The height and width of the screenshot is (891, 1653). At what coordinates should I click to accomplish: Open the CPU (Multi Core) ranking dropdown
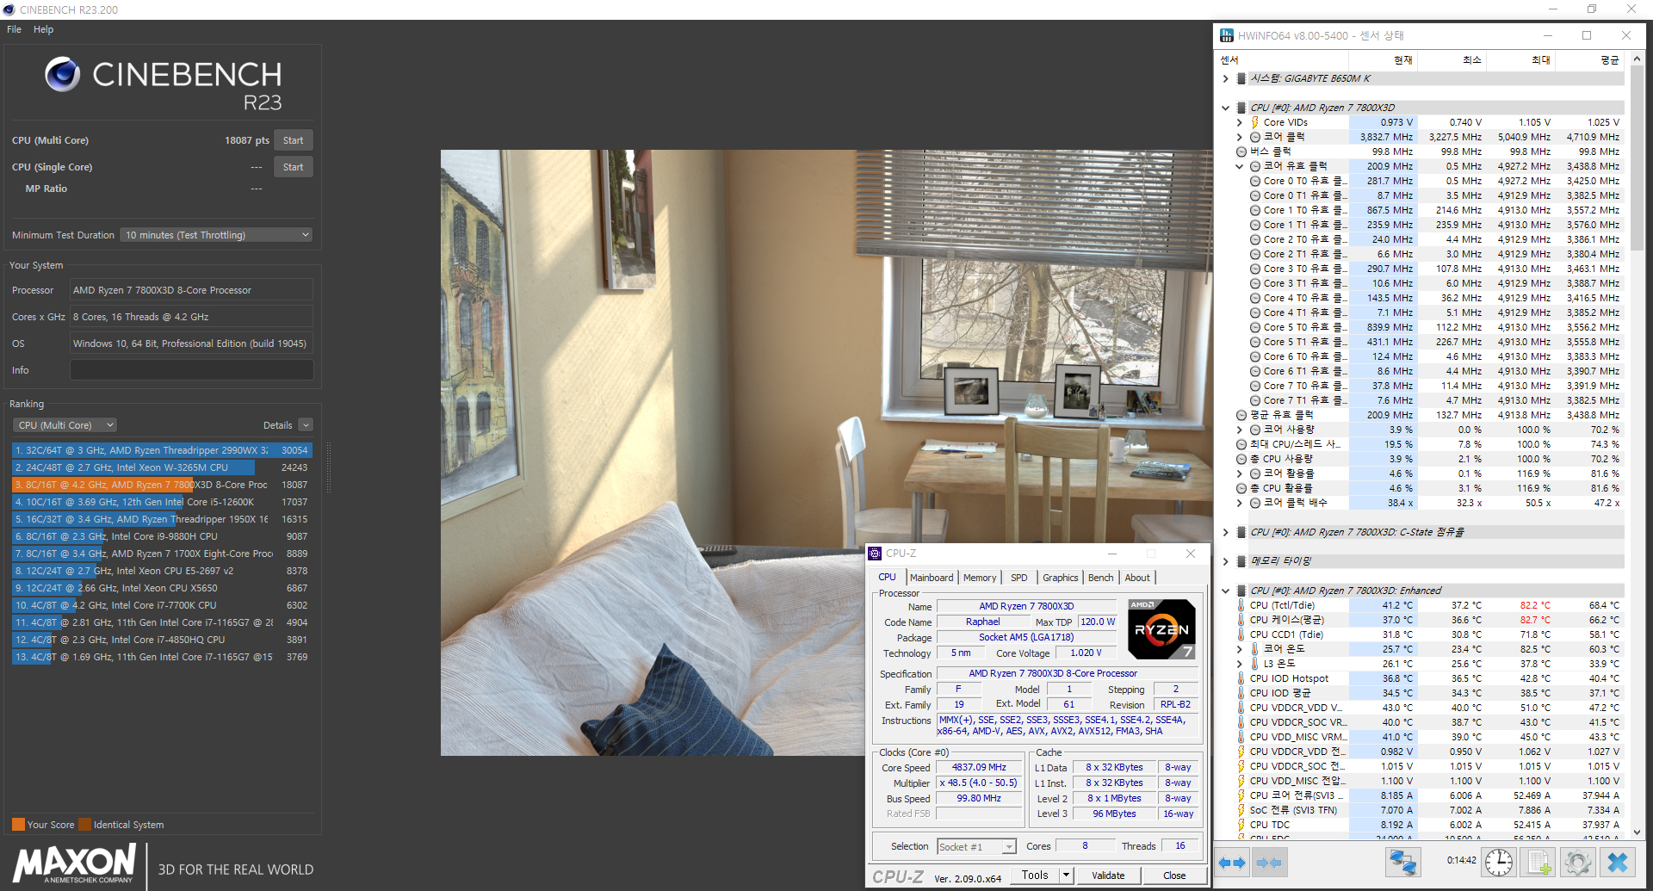[65, 425]
